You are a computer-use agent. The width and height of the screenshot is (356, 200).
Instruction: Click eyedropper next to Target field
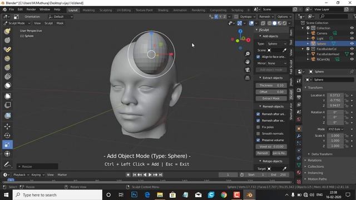pos(284,169)
